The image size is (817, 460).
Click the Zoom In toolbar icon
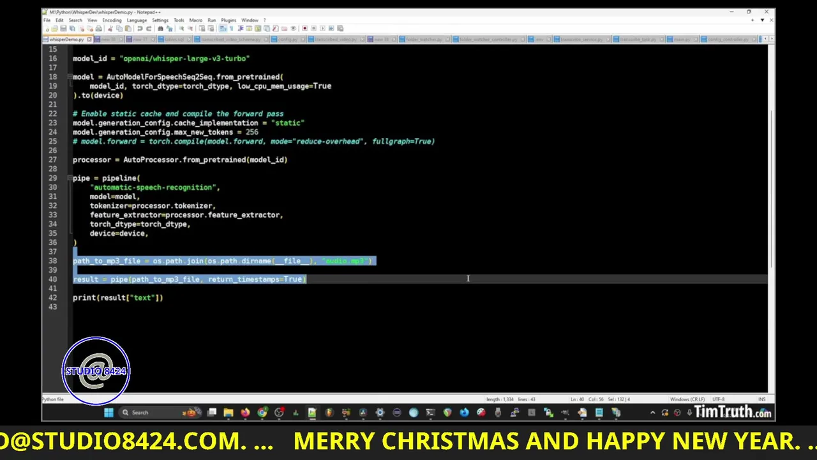pyautogui.click(x=182, y=28)
